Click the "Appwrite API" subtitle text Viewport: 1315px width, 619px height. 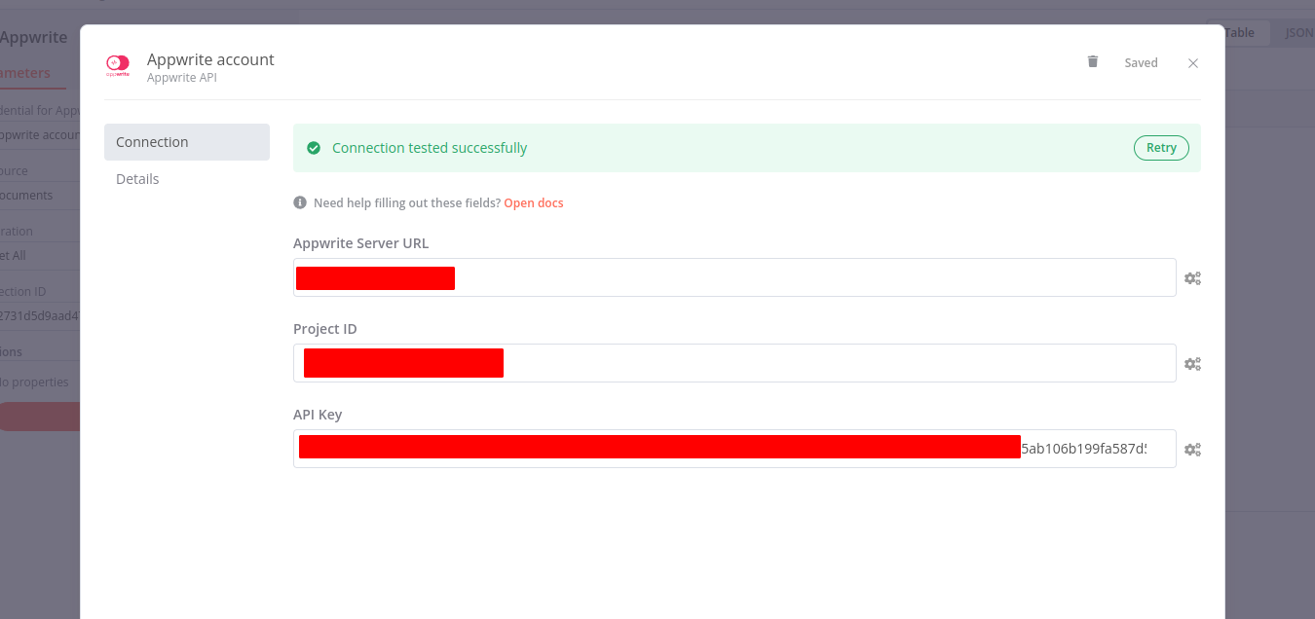click(x=182, y=78)
